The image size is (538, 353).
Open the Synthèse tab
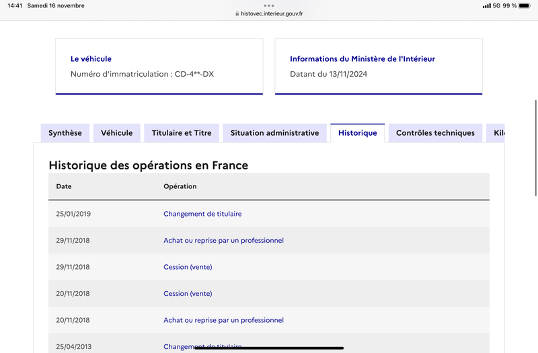(x=65, y=132)
